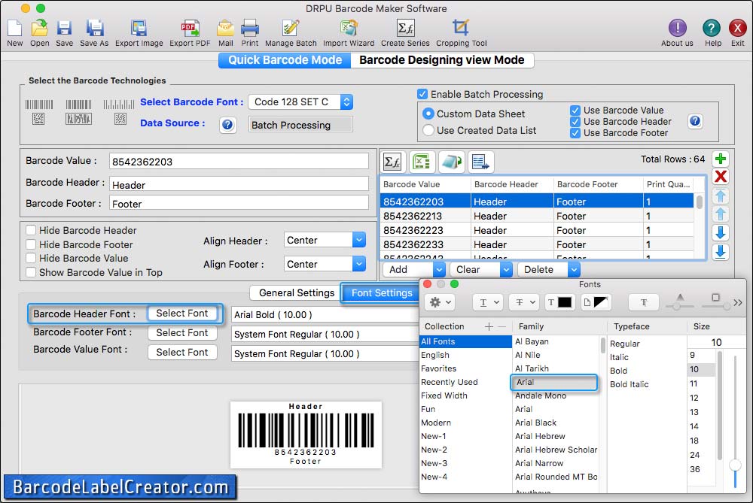Click Select Font for Barcode Footer Font
753x503 pixels.
point(182,333)
